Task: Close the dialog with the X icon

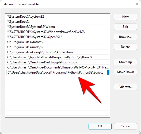Action: 137,4
